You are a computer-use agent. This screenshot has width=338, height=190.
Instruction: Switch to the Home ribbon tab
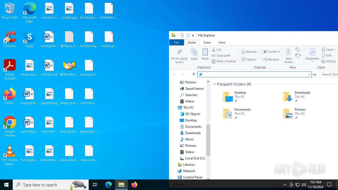tap(191, 42)
